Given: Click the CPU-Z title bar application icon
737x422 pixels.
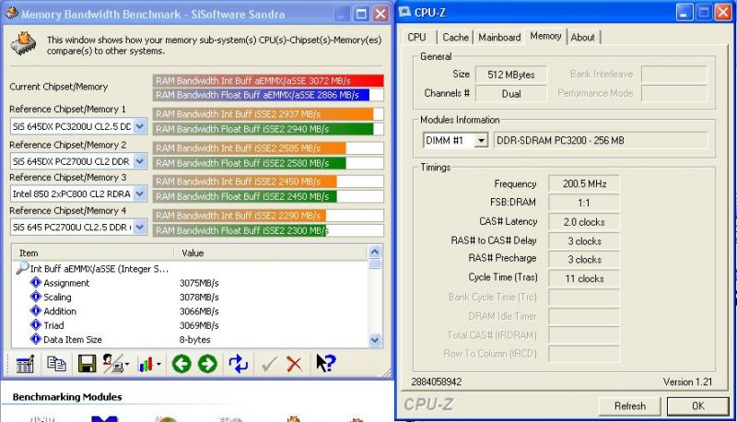Looking at the screenshot, I should coord(404,12).
